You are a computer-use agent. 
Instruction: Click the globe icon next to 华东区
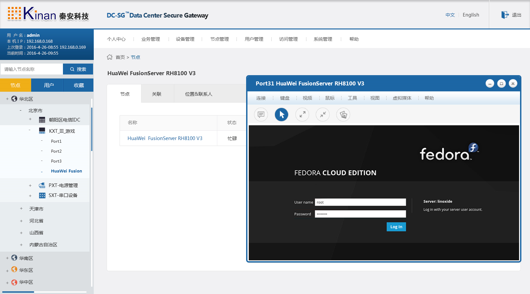(14, 269)
